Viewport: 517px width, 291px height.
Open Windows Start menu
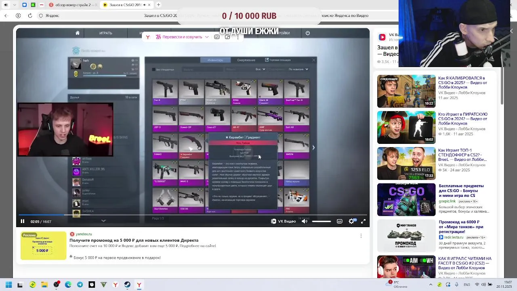pyautogui.click(x=8, y=285)
